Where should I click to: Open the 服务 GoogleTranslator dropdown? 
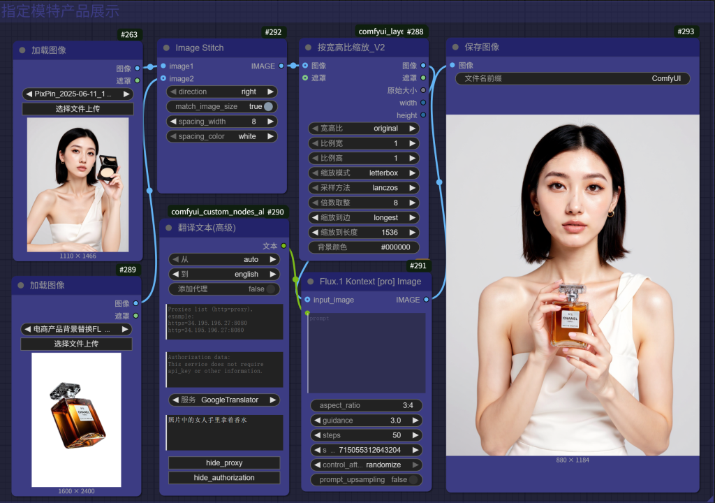[224, 400]
